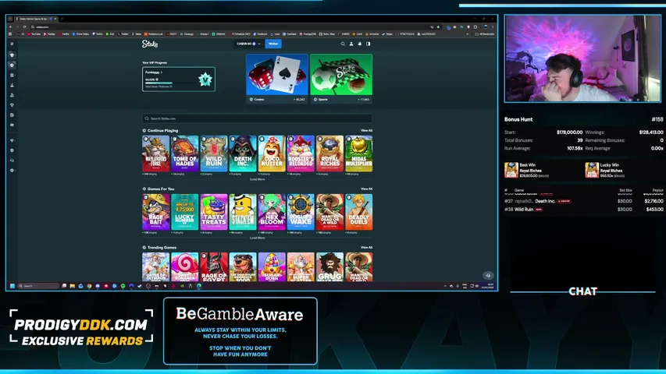Open Steam from the taskbar

click(x=139, y=286)
